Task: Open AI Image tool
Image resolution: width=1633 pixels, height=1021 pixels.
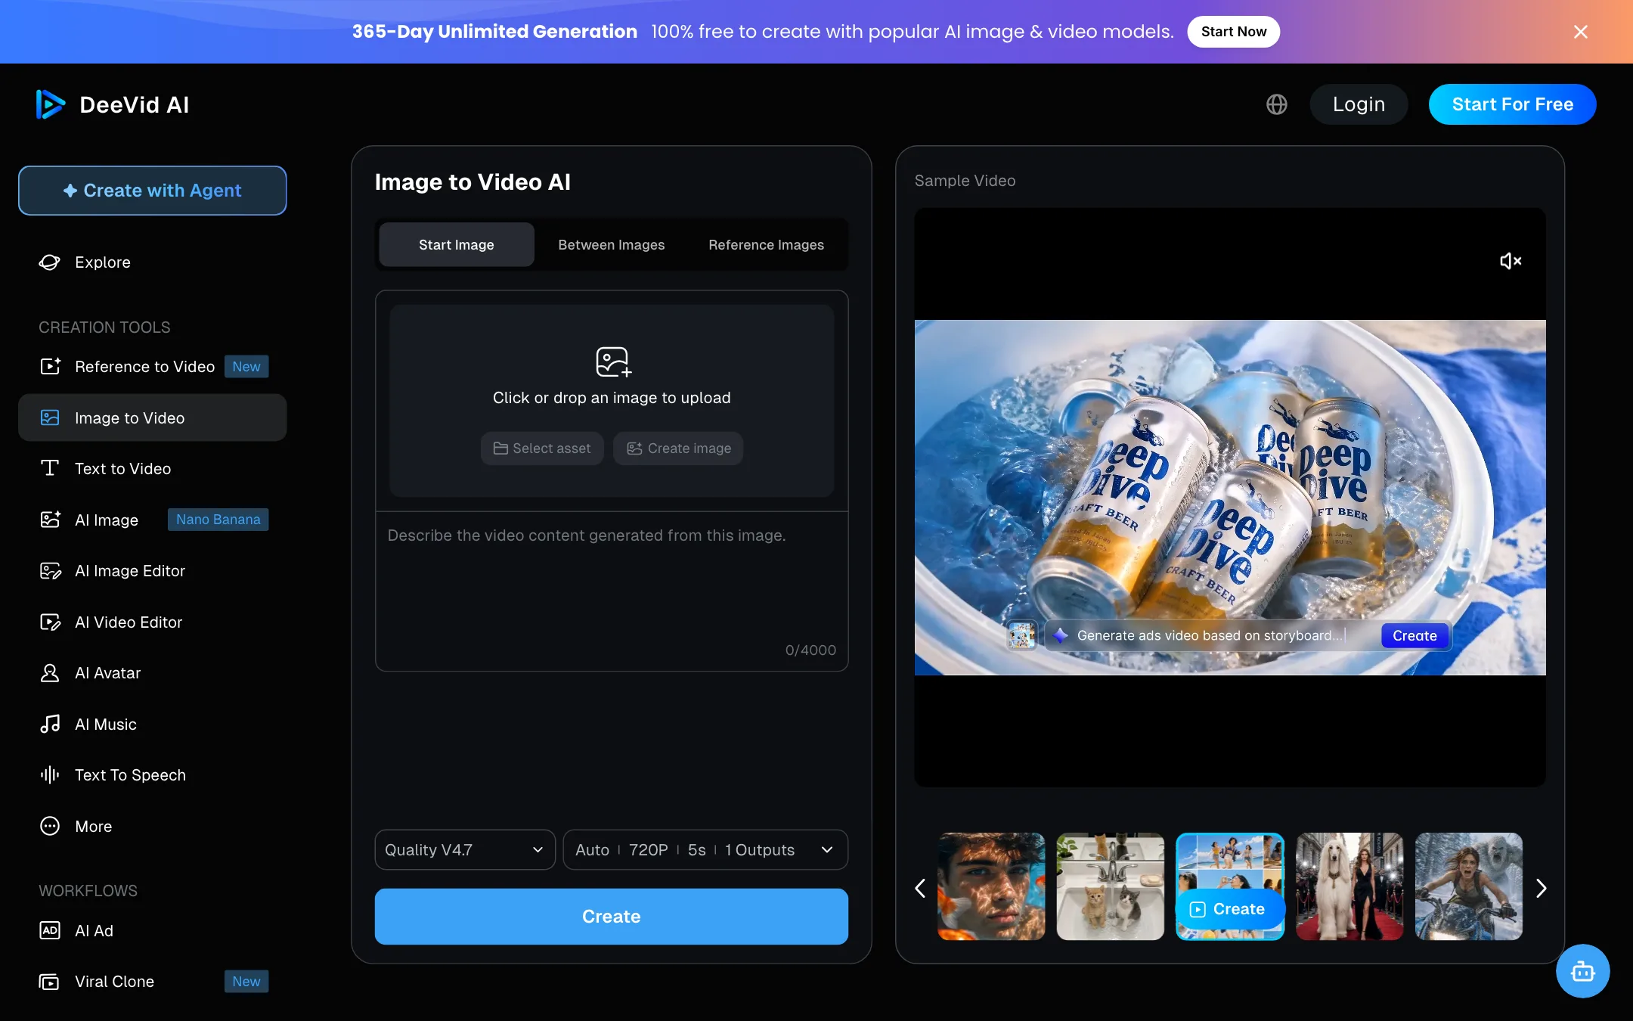Action: pos(153,520)
